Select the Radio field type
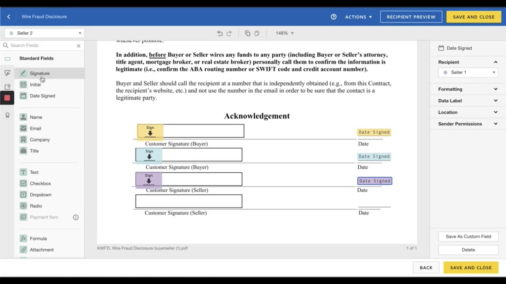The width and height of the screenshot is (506, 284). coord(36,206)
